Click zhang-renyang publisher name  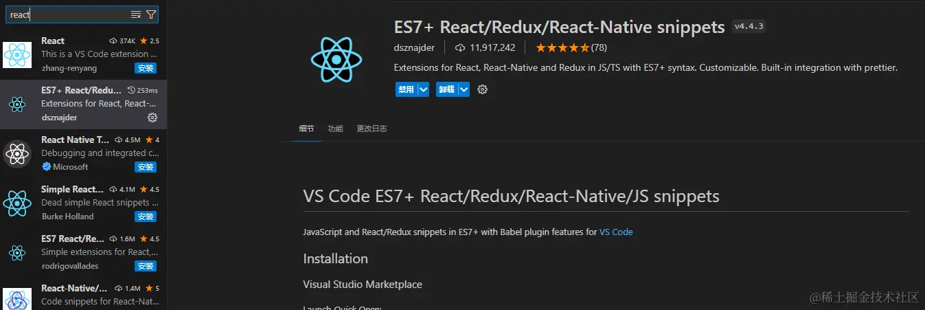[x=69, y=67]
